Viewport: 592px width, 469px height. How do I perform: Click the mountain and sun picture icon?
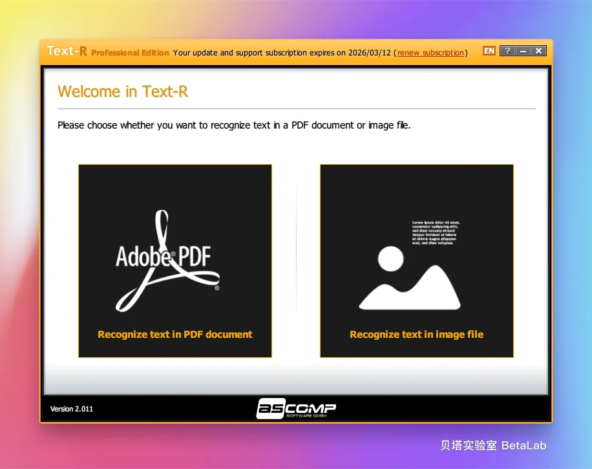tap(410, 278)
